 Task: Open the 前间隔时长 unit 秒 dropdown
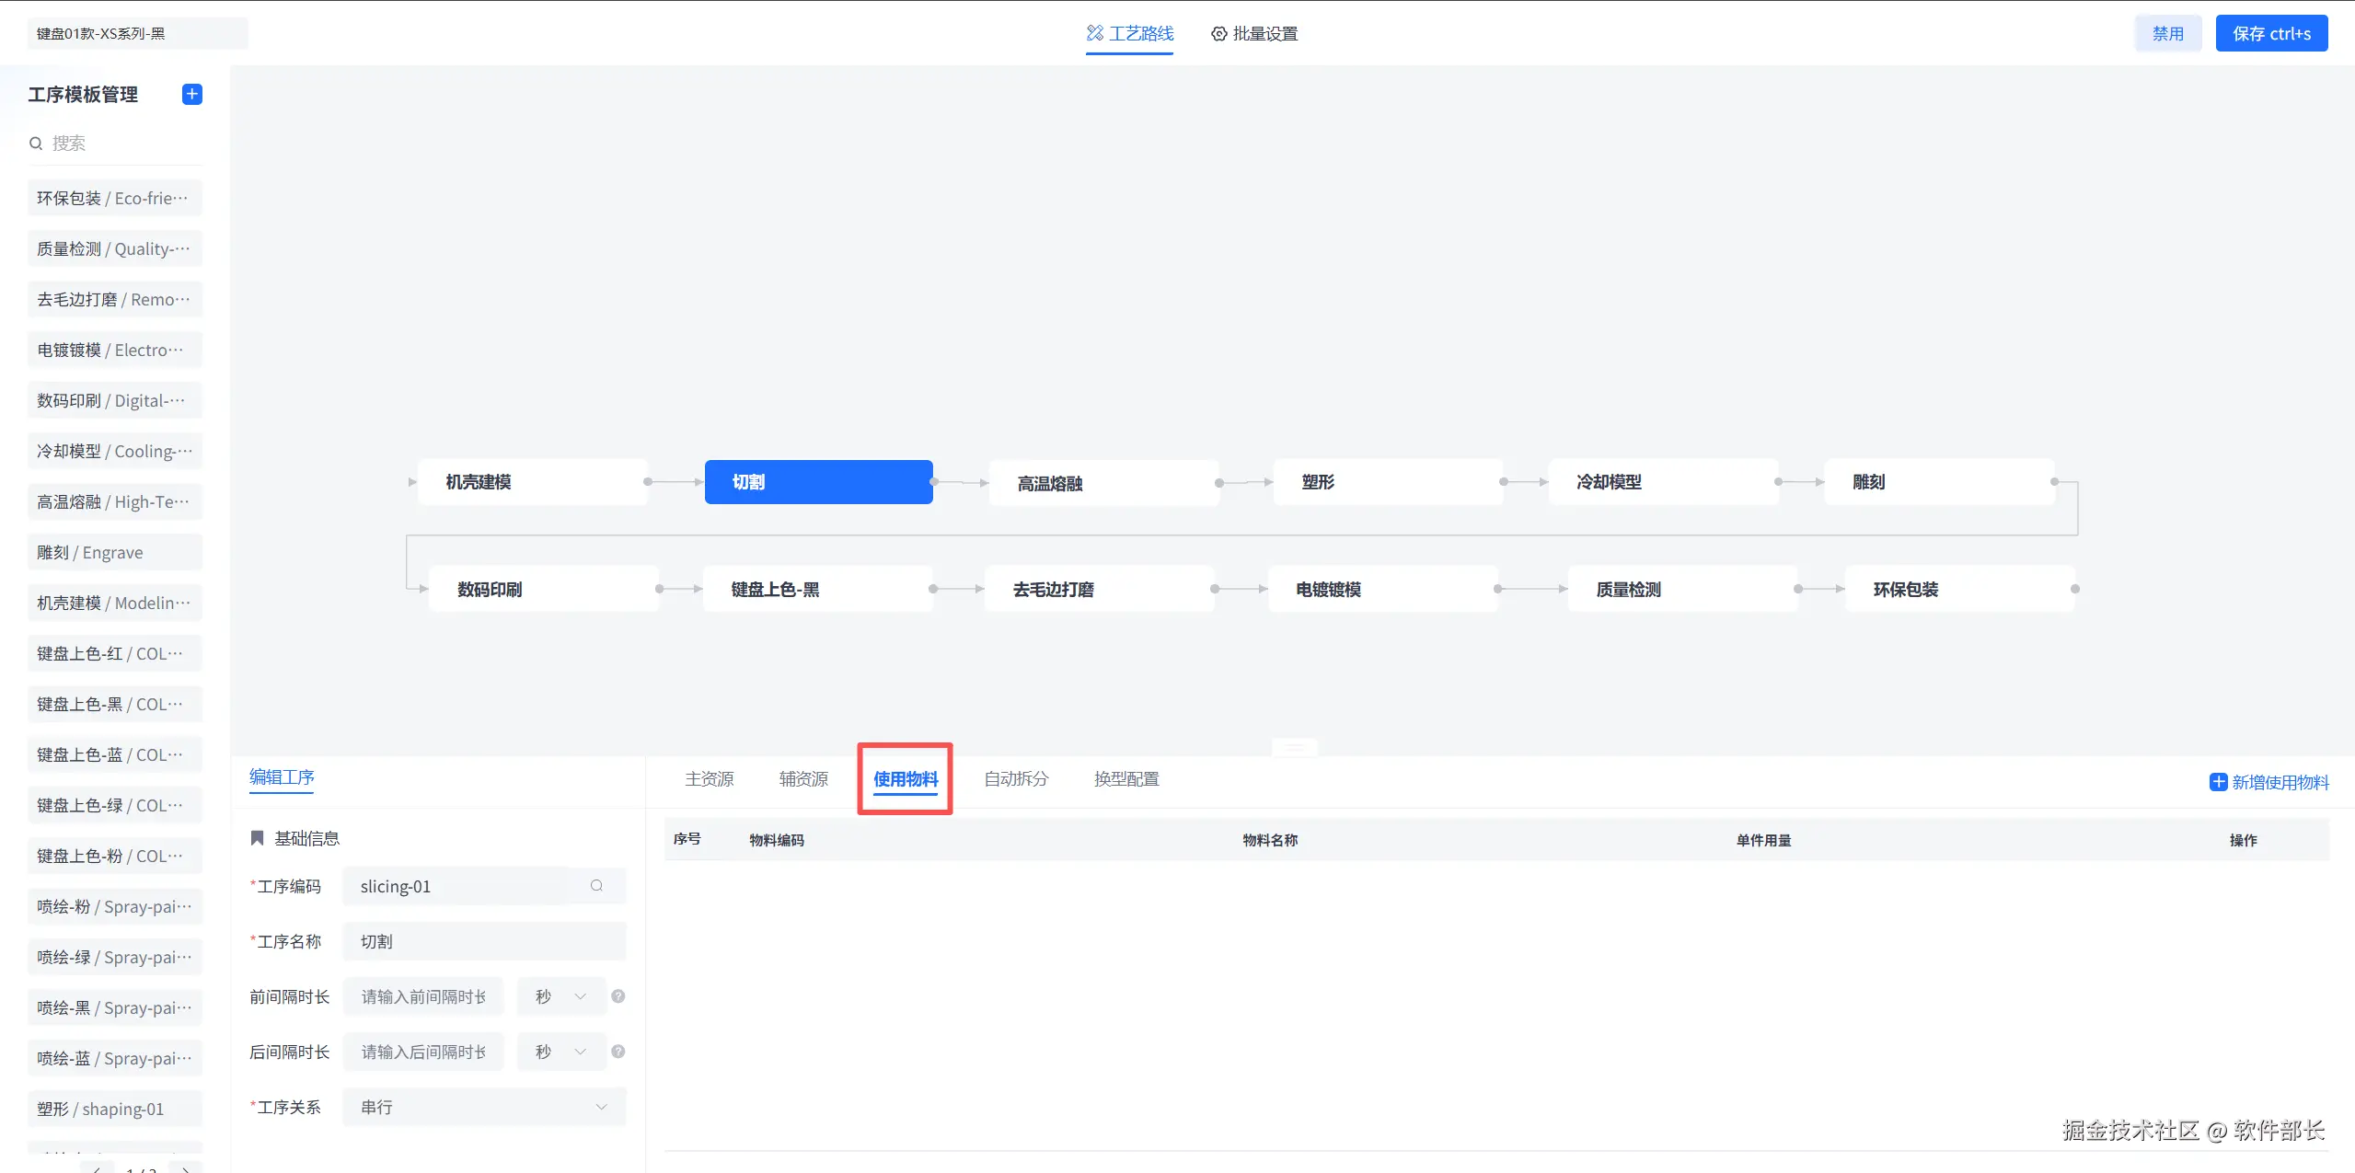(561, 996)
